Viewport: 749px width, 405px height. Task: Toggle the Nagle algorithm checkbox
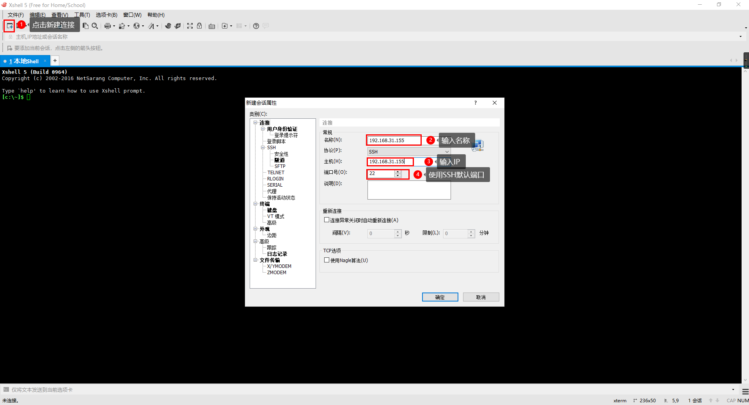(327, 260)
